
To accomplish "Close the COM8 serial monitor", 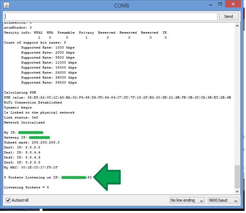I will click(233, 4).
